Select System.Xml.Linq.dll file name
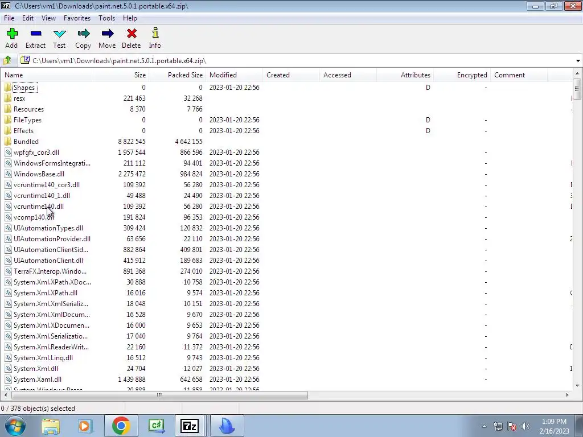Viewport: 583px width, 437px height. pos(43,357)
